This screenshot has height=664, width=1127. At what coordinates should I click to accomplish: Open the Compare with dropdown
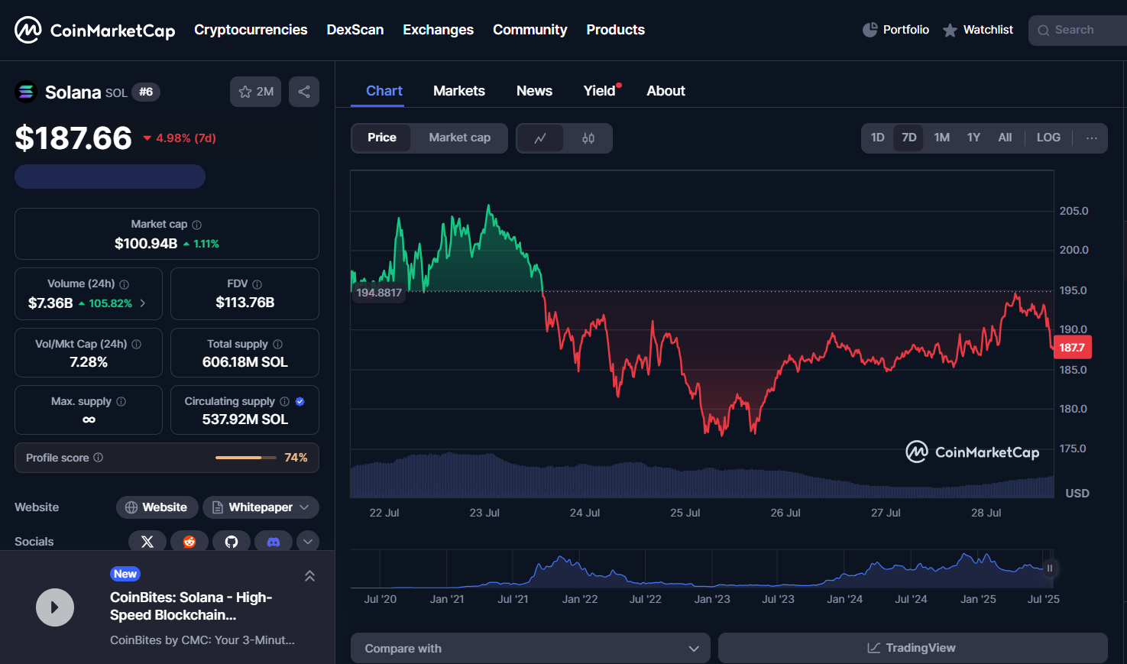click(530, 648)
